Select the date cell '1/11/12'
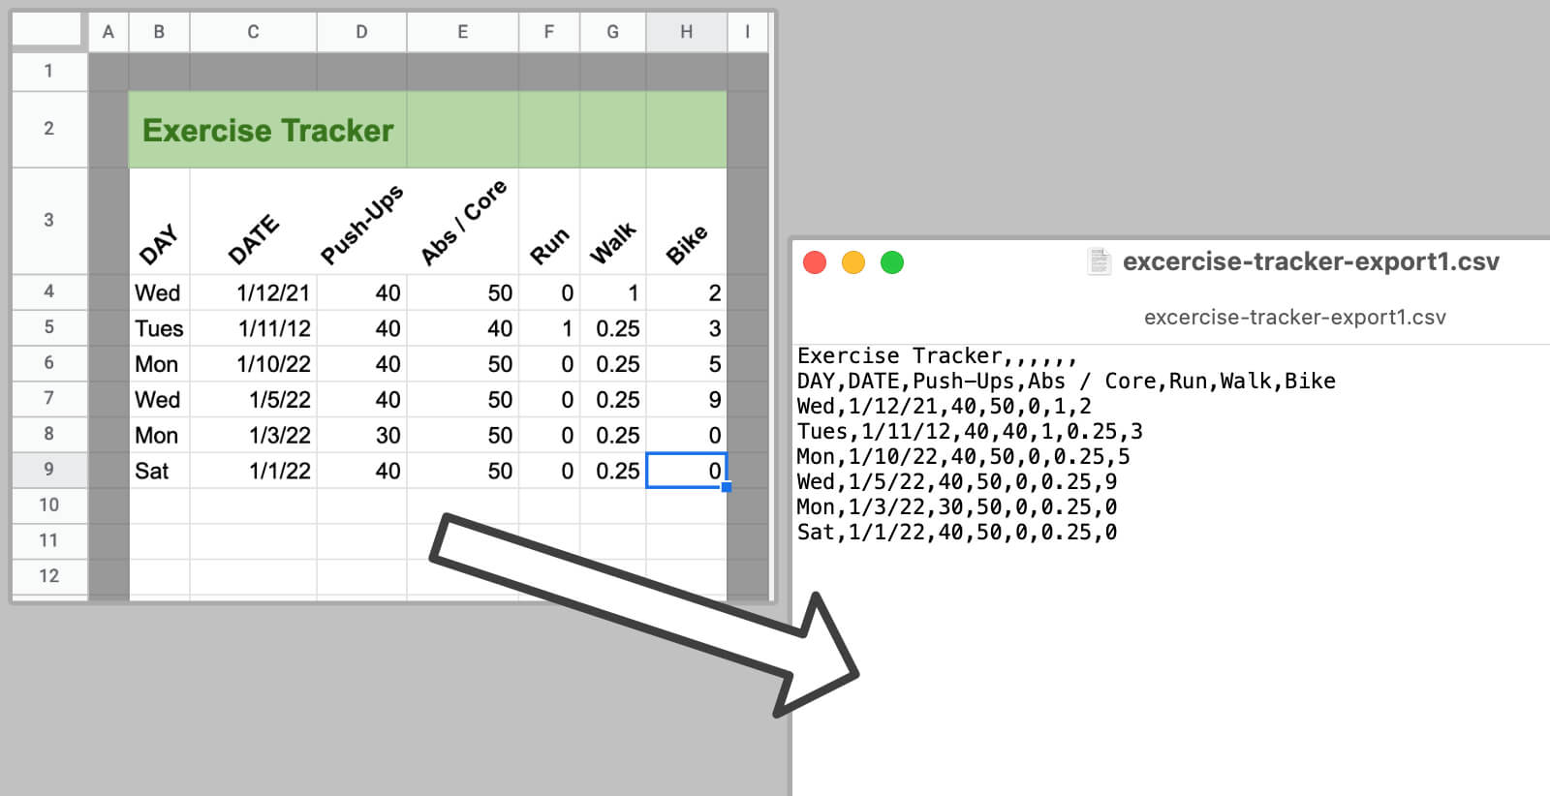The height and width of the screenshot is (796, 1550). coord(254,328)
